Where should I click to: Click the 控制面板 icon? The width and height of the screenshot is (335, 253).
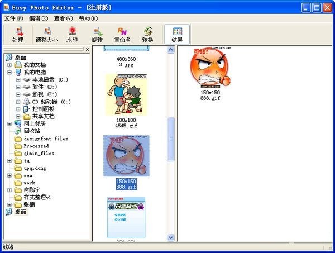point(26,109)
